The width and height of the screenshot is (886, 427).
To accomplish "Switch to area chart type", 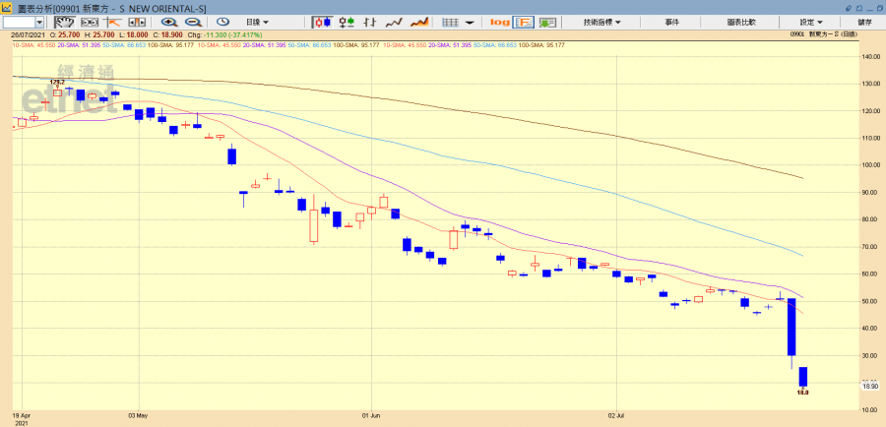I will pos(419,22).
